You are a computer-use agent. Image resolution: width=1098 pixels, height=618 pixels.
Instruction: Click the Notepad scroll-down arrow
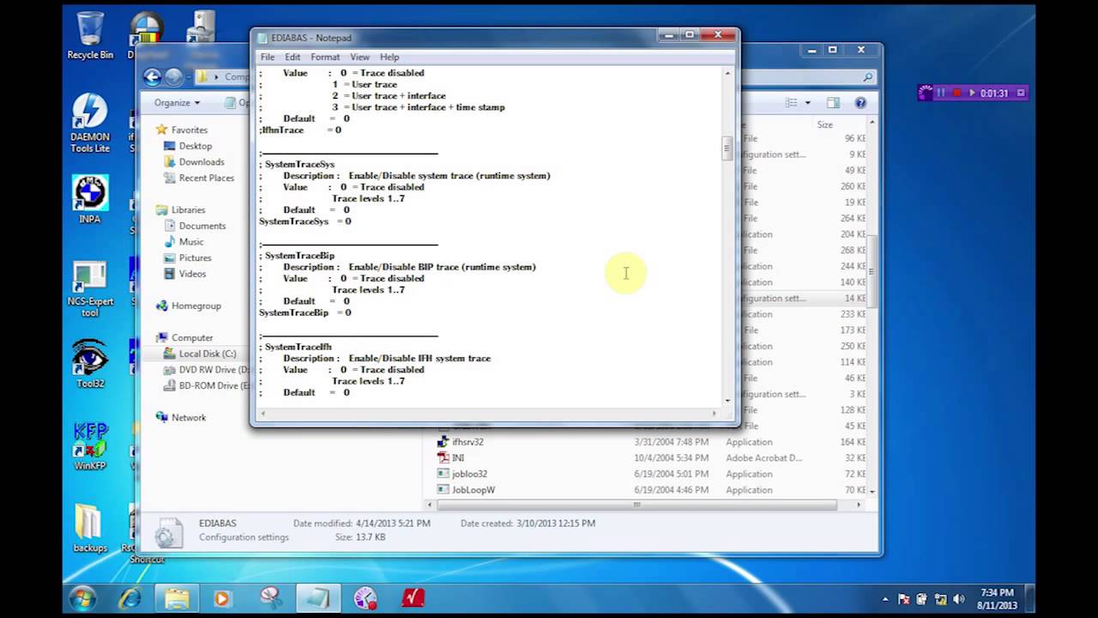coord(727,401)
